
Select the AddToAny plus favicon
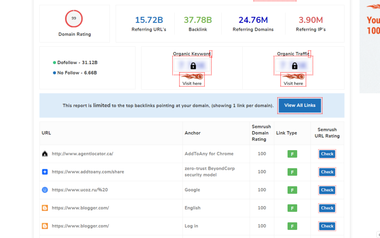click(45, 172)
